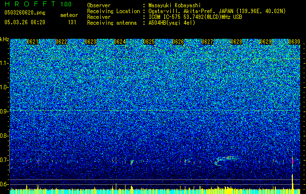The width and height of the screenshot is (306, 194).
Task: Click the antenna value A504HB(yagi 4el)
Action: [x=172, y=23]
